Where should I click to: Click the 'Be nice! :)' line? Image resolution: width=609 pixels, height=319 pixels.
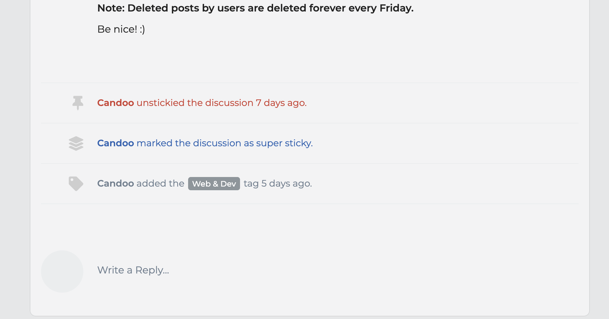tap(121, 29)
